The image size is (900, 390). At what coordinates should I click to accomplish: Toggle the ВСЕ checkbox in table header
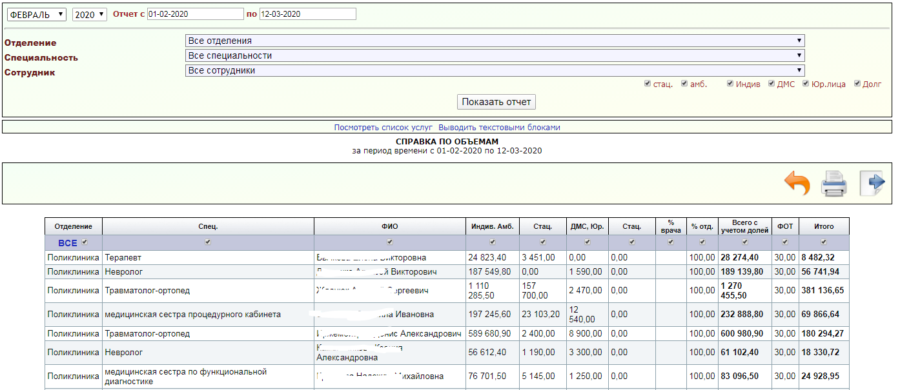85,242
